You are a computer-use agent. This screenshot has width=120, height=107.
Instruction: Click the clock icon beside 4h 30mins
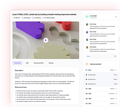pos(33,18)
